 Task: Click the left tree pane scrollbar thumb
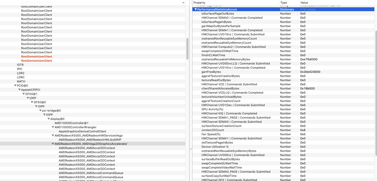point(187,49)
